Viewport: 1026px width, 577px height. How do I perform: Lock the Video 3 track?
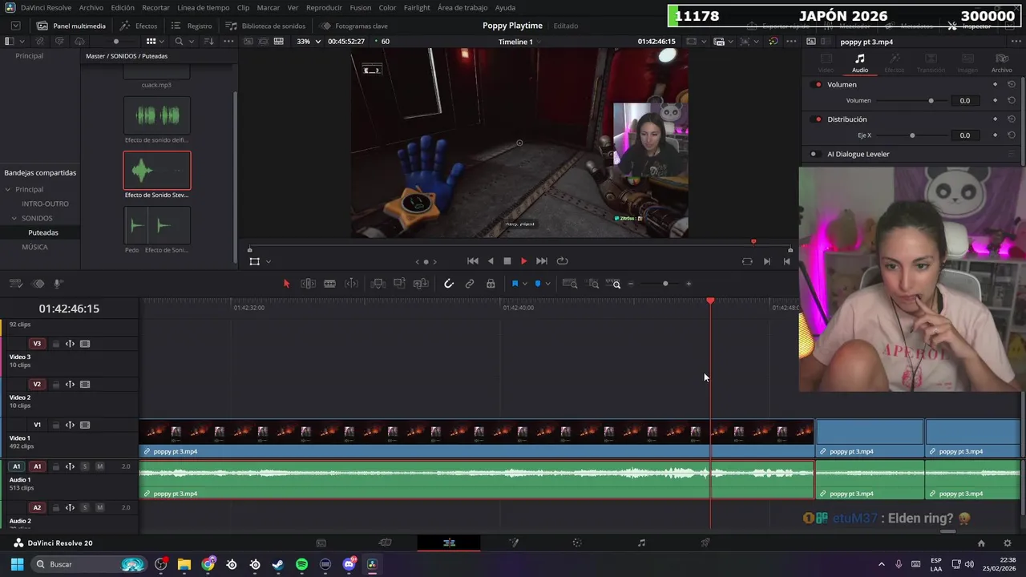click(x=55, y=344)
